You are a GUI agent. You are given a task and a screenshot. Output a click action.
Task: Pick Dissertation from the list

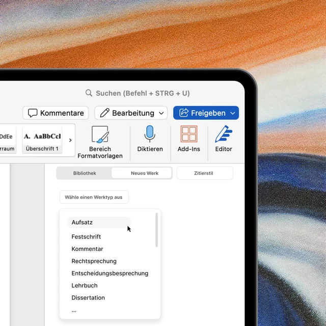(88, 298)
